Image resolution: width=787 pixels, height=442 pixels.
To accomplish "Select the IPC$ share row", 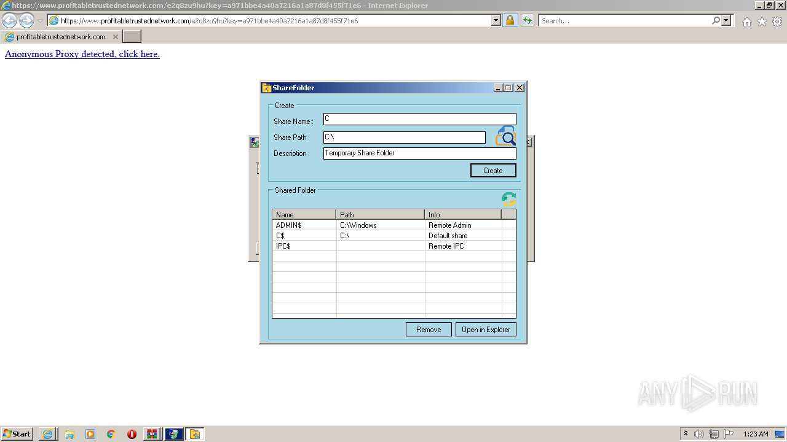I will click(x=393, y=246).
